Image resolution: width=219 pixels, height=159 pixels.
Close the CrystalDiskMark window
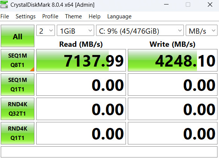pos(210,4)
